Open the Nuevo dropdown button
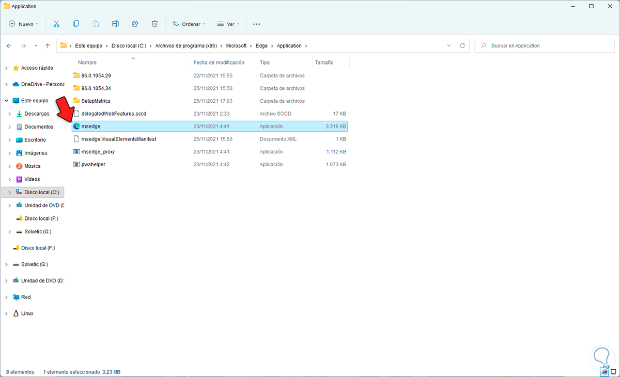 (24, 24)
